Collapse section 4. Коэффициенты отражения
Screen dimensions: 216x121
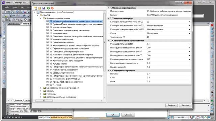[x=108, y=71]
